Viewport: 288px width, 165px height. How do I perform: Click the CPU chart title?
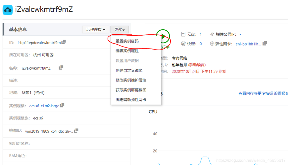(x=153, y=112)
